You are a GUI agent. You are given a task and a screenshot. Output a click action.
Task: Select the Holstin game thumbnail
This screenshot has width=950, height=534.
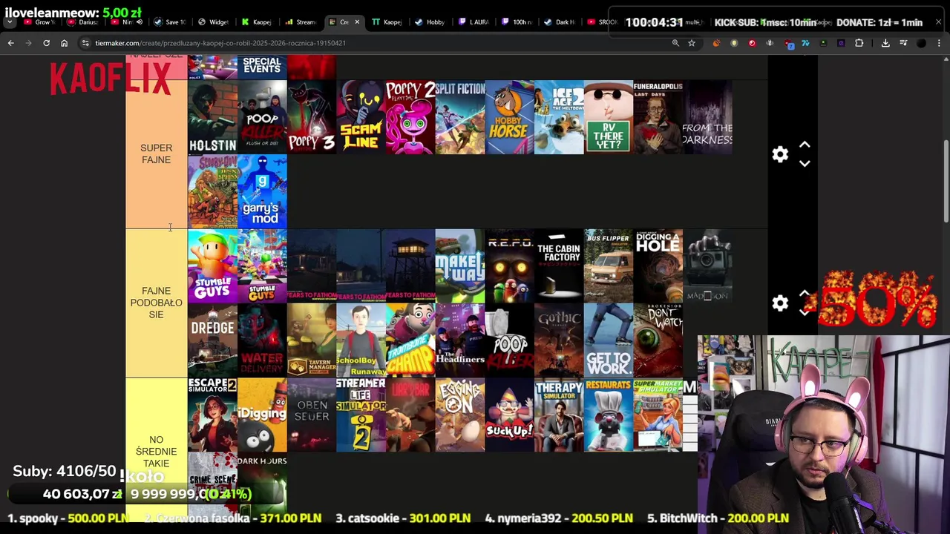[x=212, y=117]
